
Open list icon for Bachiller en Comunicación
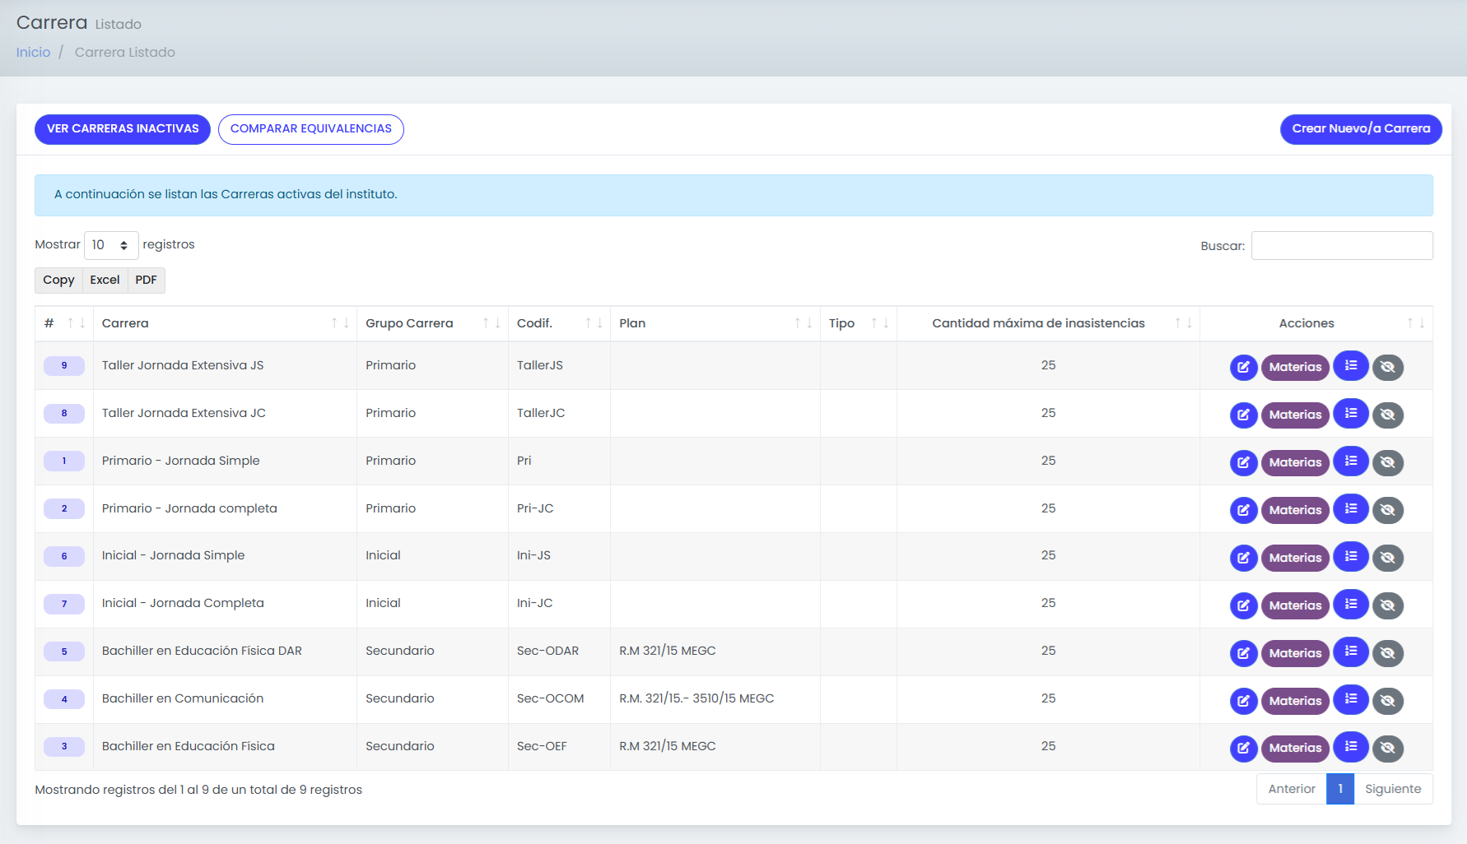[1351, 699]
